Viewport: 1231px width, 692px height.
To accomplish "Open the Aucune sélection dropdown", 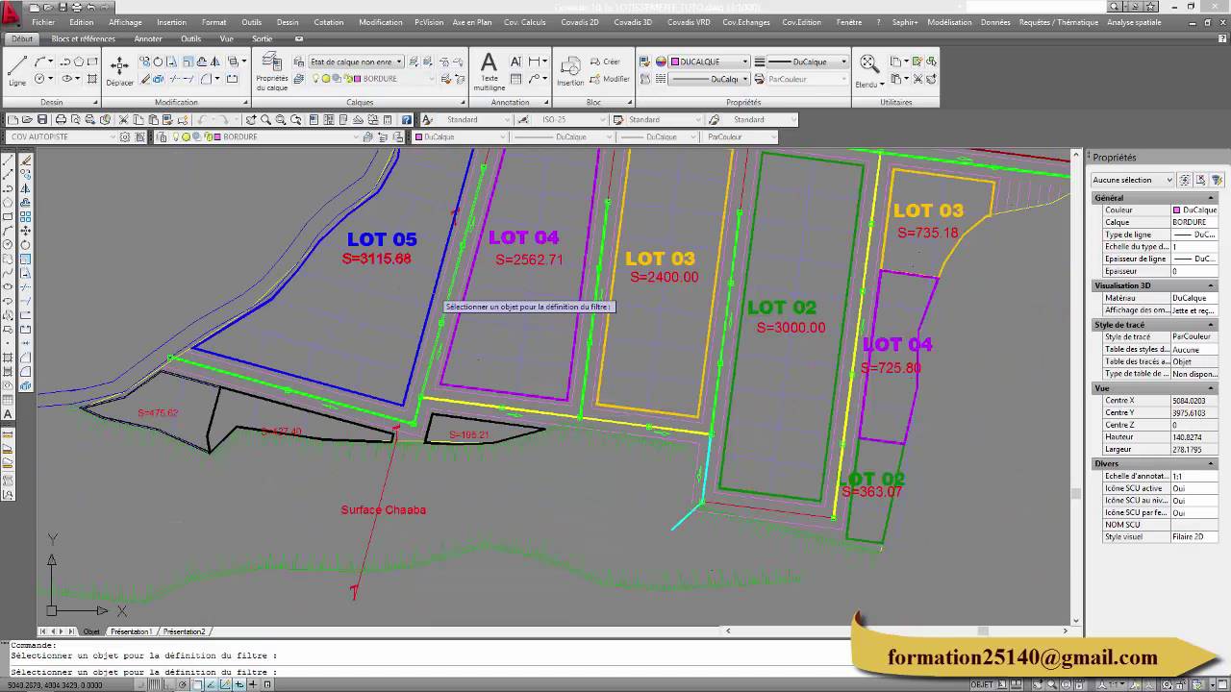I will pyautogui.click(x=1132, y=180).
